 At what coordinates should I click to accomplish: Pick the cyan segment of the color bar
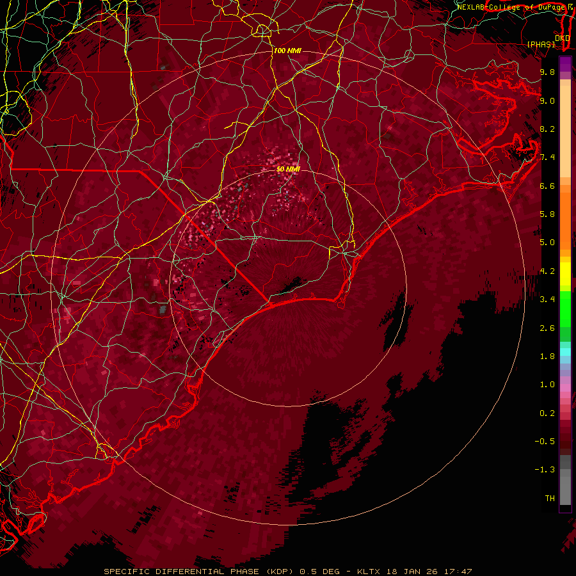tap(565, 352)
